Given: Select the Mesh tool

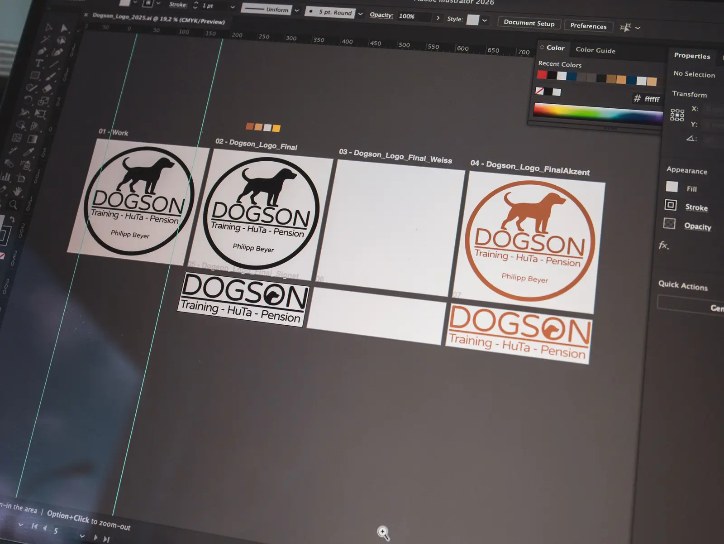Looking at the screenshot, I should [17, 137].
